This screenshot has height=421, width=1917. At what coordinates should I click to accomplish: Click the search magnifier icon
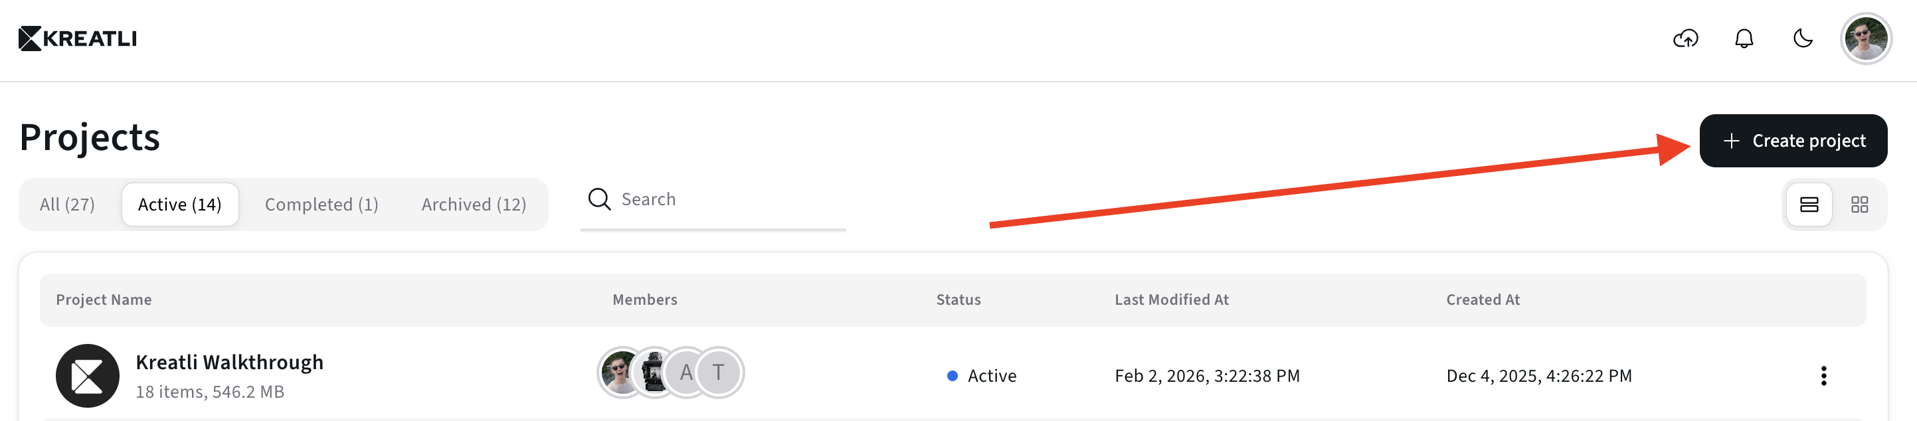[599, 199]
